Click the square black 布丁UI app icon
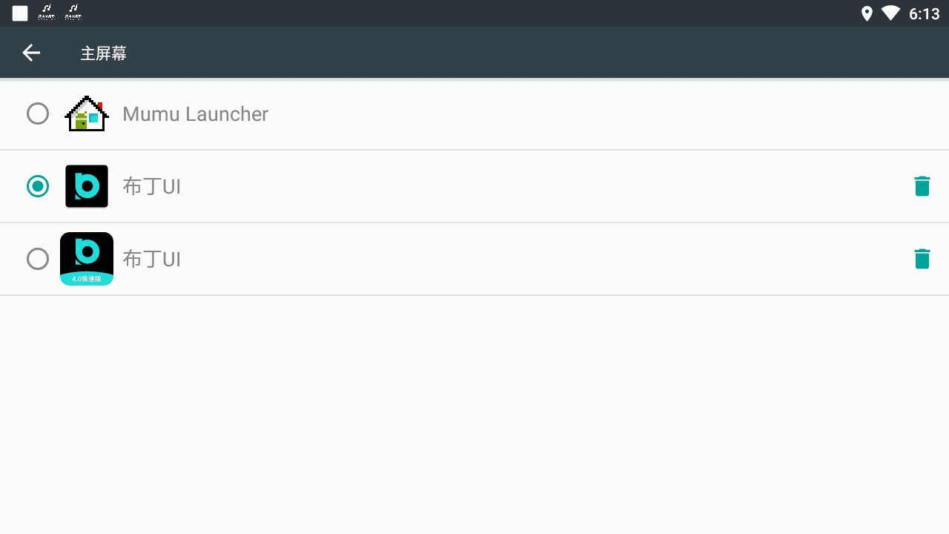The width and height of the screenshot is (949, 534). coord(87,186)
